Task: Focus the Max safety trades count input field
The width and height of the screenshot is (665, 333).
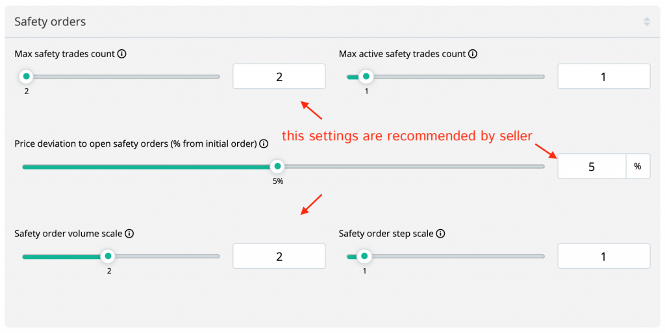Action: (279, 77)
